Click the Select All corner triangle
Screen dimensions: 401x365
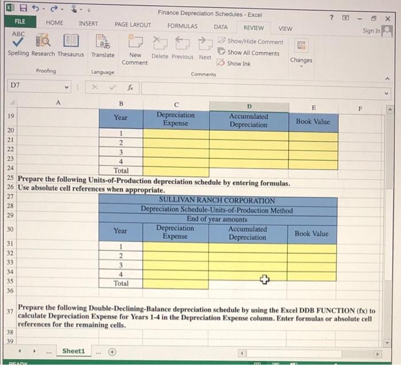11,103
